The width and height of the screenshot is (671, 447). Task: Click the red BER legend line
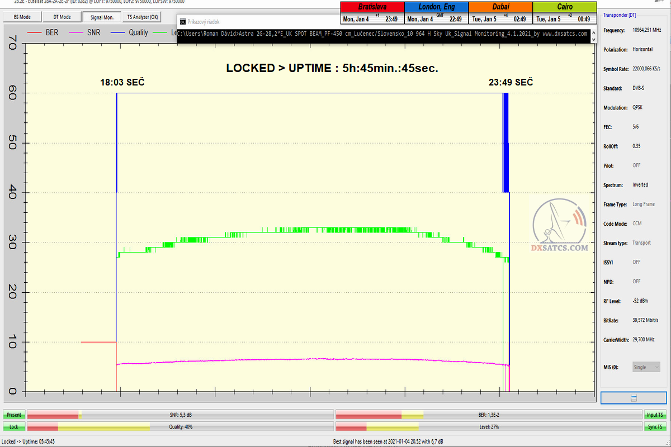pyautogui.click(x=35, y=33)
